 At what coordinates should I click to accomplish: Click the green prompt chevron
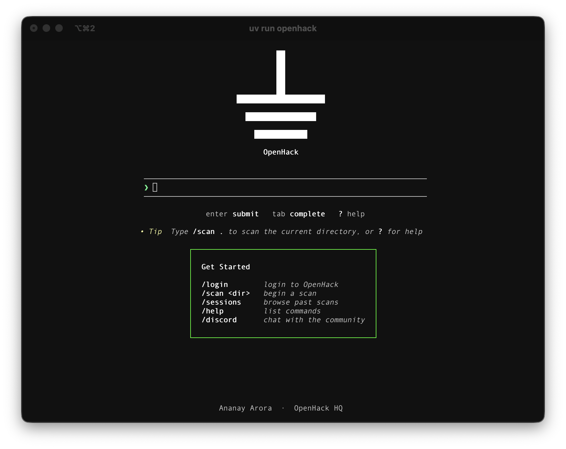[x=146, y=188]
